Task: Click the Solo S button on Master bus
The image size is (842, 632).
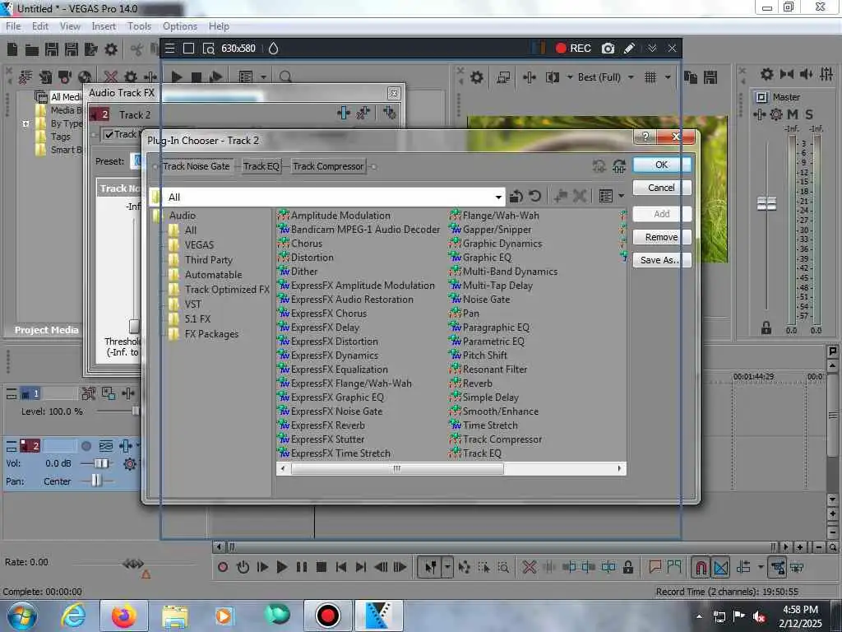Action: (x=809, y=114)
